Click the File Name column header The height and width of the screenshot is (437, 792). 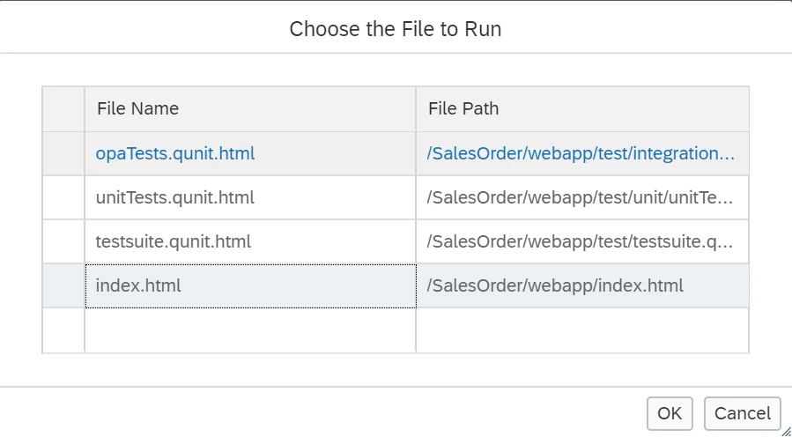point(250,108)
